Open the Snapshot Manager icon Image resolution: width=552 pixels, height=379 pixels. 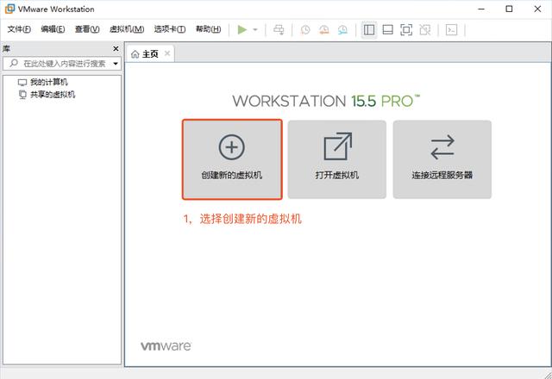343,30
